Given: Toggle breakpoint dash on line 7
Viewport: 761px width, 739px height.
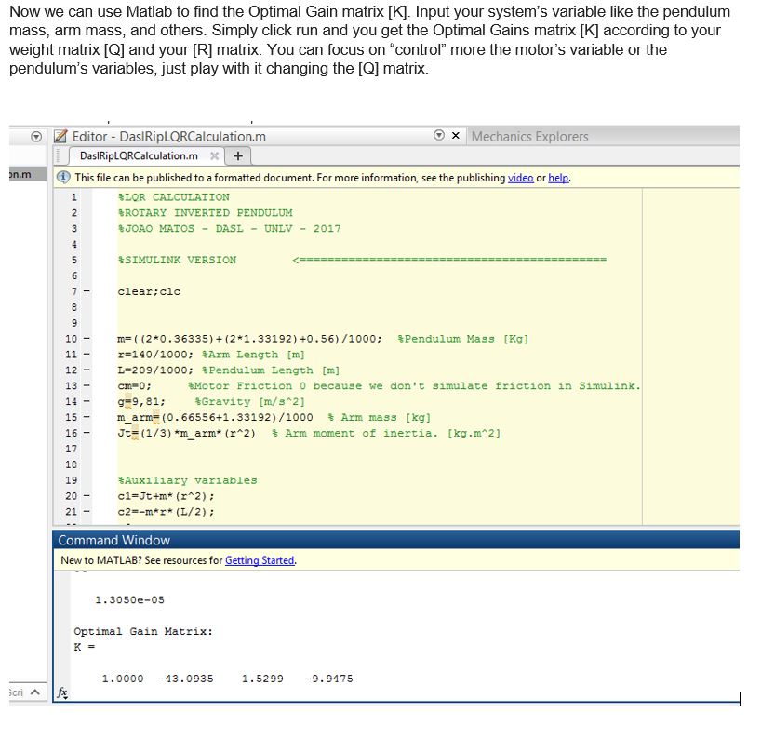Looking at the screenshot, I should pyautogui.click(x=87, y=291).
